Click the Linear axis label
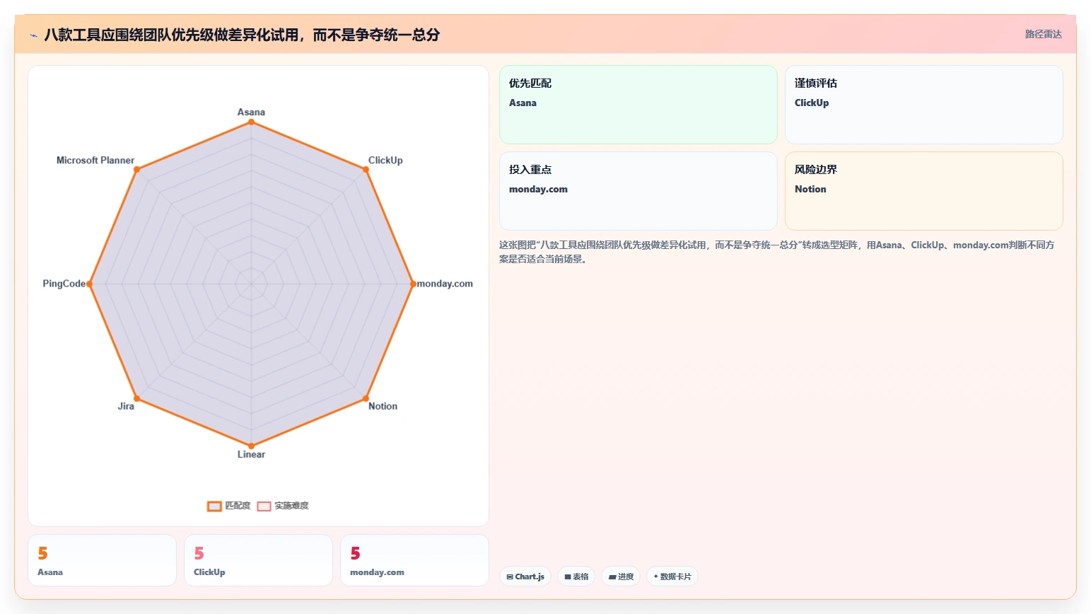 click(x=251, y=454)
